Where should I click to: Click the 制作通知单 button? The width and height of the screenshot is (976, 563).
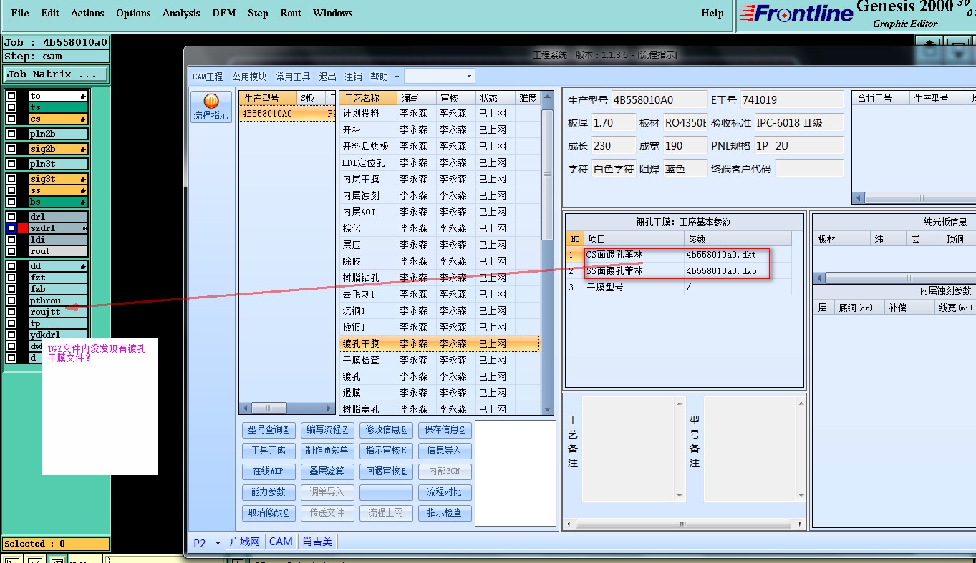click(327, 450)
